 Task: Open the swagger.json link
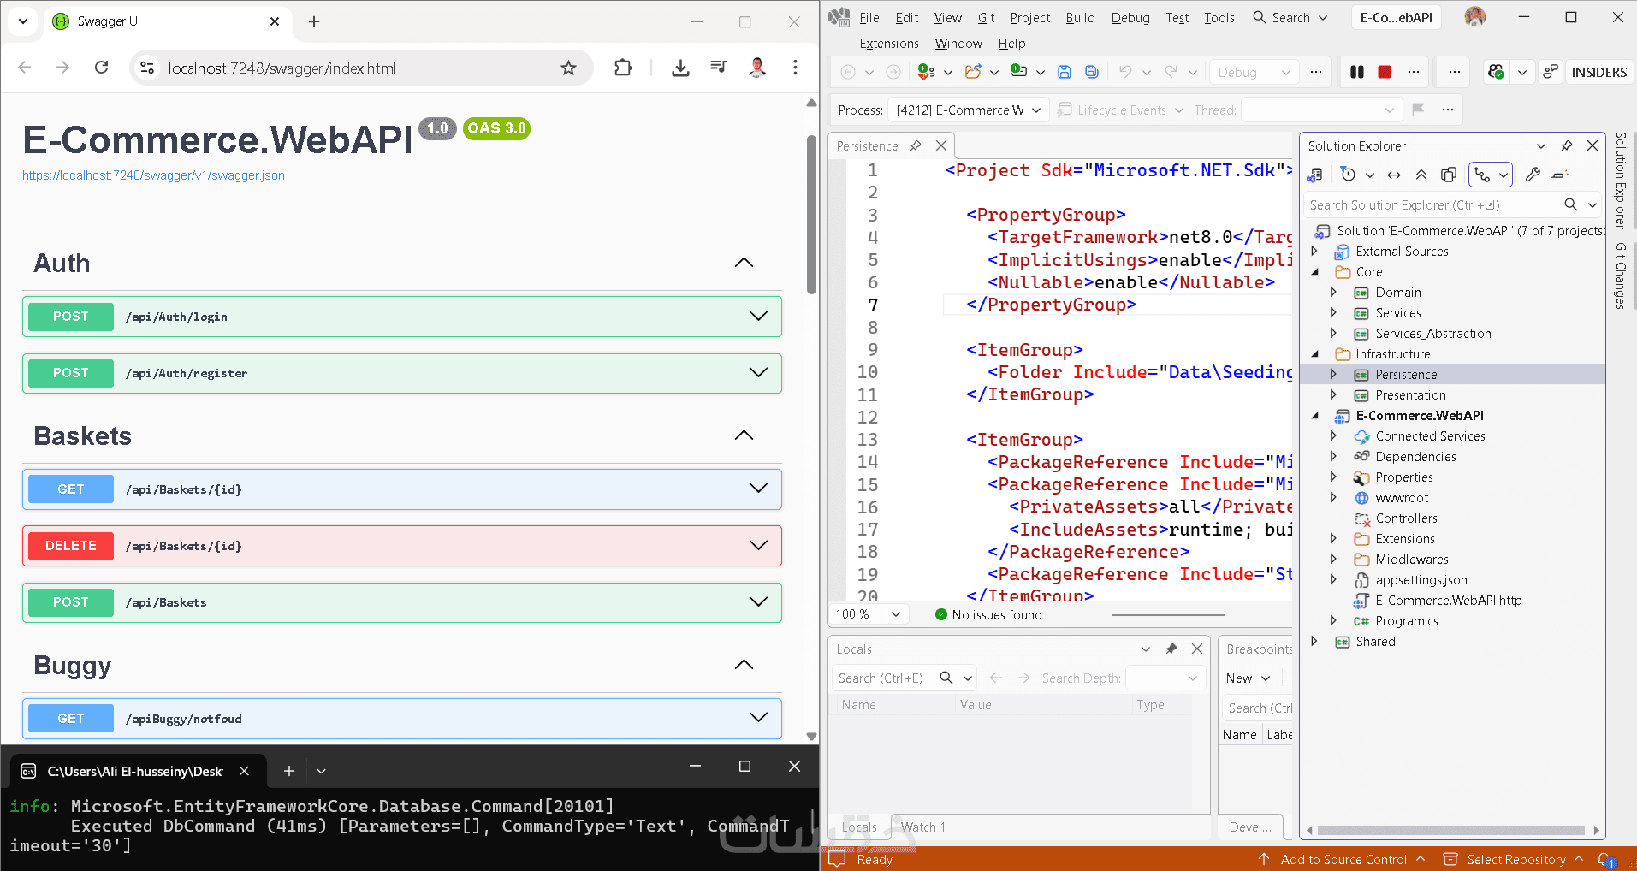tap(153, 175)
